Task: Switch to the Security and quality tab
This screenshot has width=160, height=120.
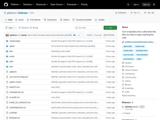Action: coord(82,20)
